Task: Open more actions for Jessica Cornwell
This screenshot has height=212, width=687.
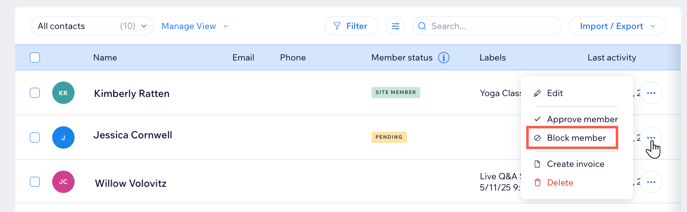Action: [651, 137]
